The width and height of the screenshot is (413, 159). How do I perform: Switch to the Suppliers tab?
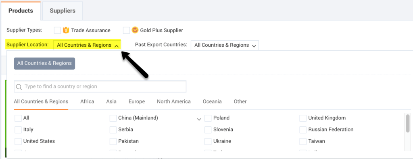coord(63,11)
